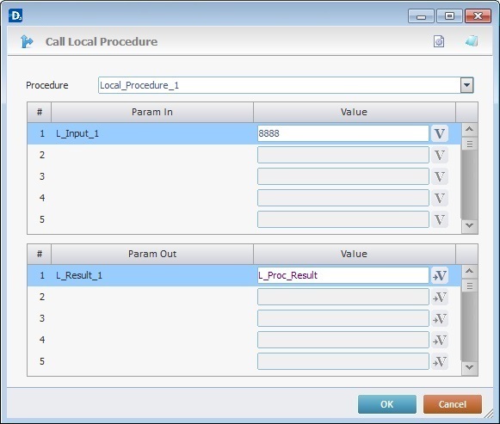Image resolution: width=500 pixels, height=424 pixels.
Task: Select the L_Result_1 output row
Action: 244,275
